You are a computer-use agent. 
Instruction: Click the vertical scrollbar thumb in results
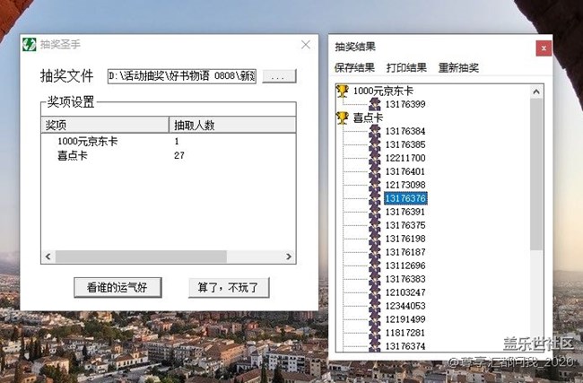click(536, 174)
